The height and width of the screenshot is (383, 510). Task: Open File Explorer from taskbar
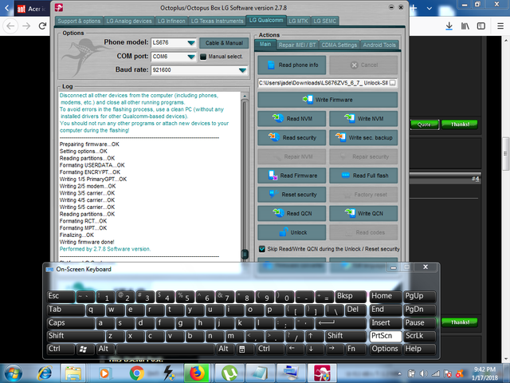(x=73, y=373)
